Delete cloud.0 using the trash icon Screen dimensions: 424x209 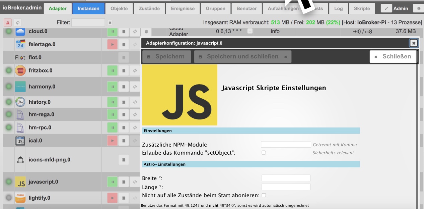[x=146, y=32]
